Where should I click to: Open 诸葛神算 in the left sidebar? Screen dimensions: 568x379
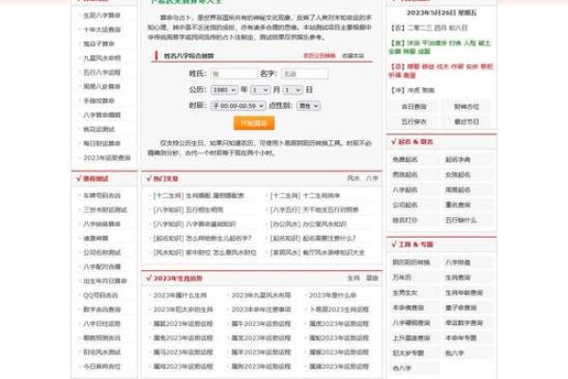pos(96,238)
